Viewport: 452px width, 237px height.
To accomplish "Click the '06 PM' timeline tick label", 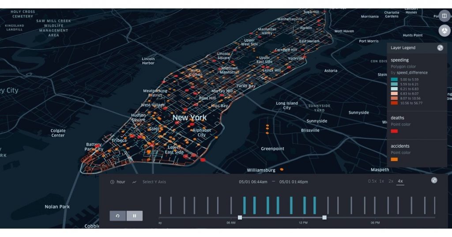I will 375,222.
